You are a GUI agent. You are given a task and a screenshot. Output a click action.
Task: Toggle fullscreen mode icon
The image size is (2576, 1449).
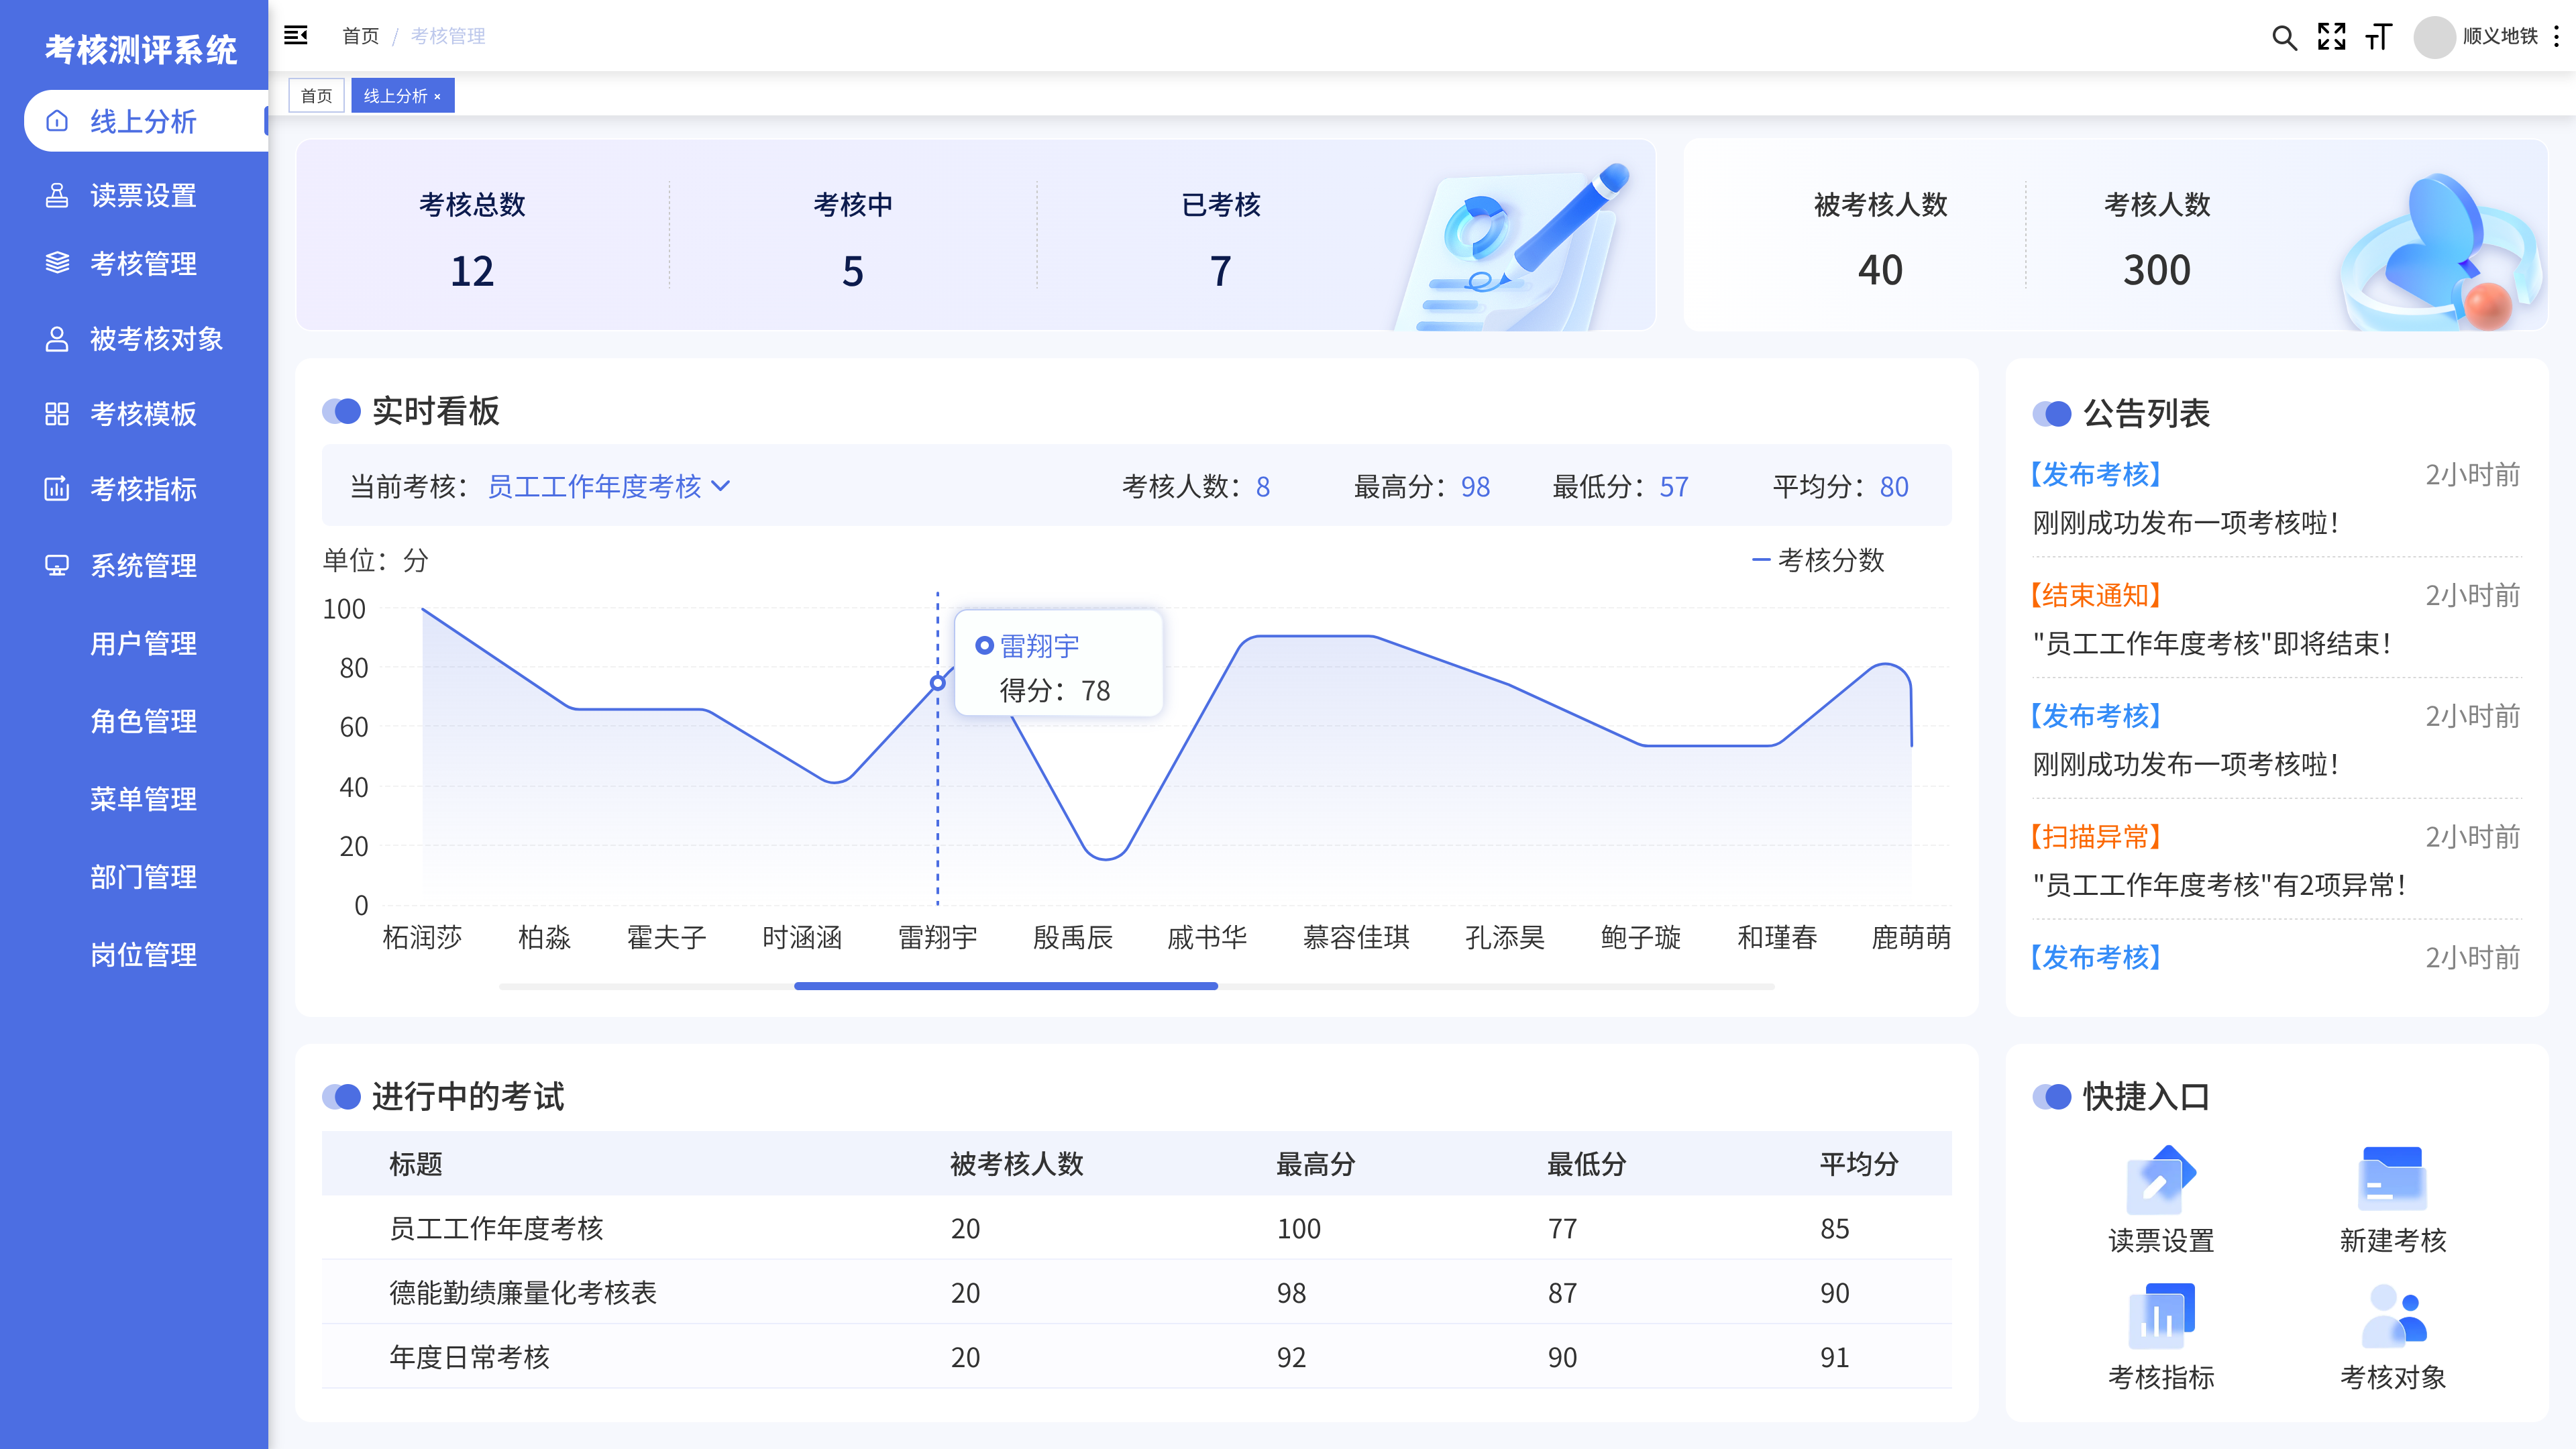pos(2331,37)
